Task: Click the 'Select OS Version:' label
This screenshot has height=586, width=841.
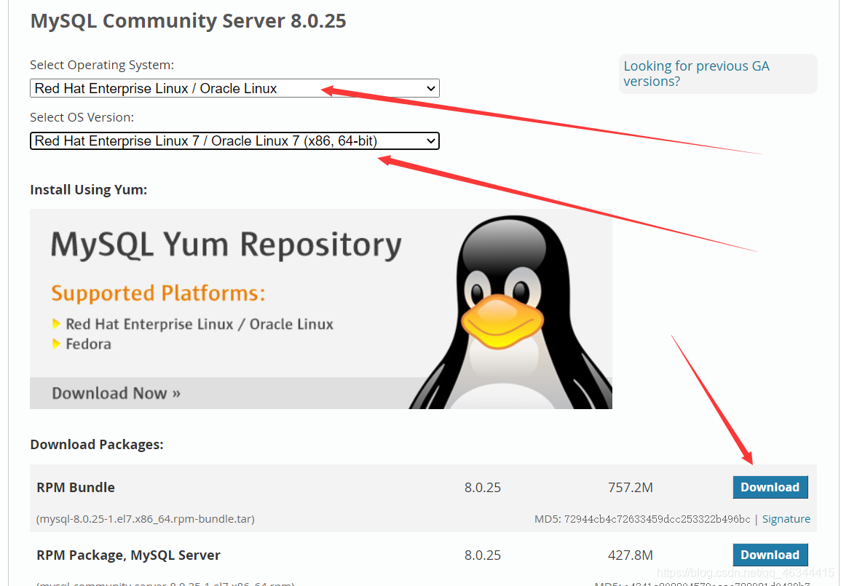Action: tap(82, 117)
